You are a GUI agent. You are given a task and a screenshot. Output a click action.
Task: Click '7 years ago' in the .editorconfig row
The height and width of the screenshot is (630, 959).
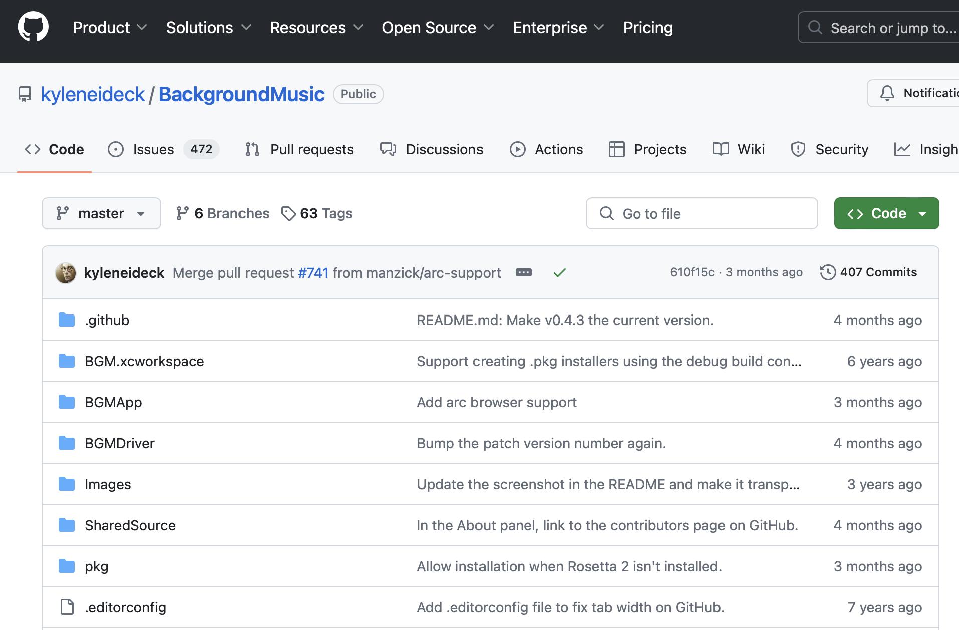click(x=884, y=607)
